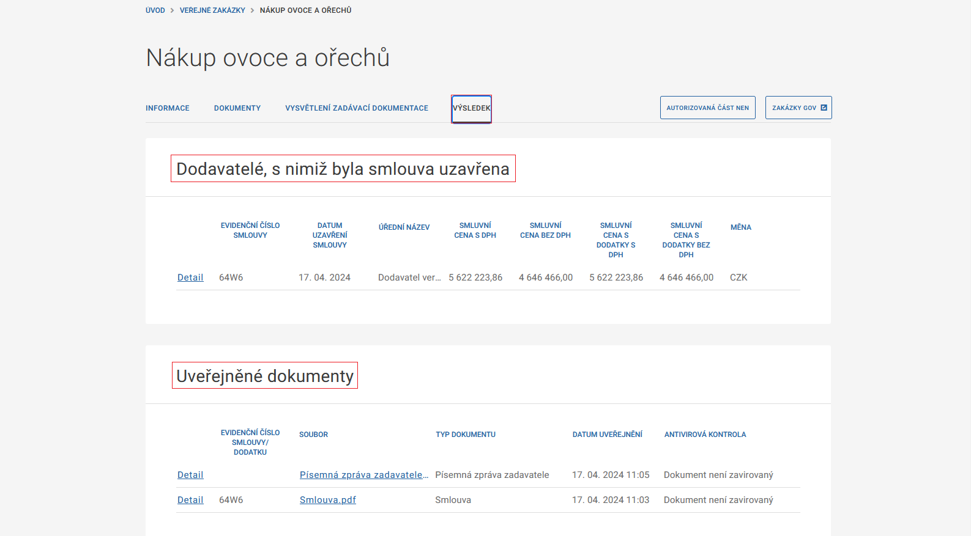This screenshot has width=971, height=536.
Task: Click MĚNA column header
Action: pos(741,227)
